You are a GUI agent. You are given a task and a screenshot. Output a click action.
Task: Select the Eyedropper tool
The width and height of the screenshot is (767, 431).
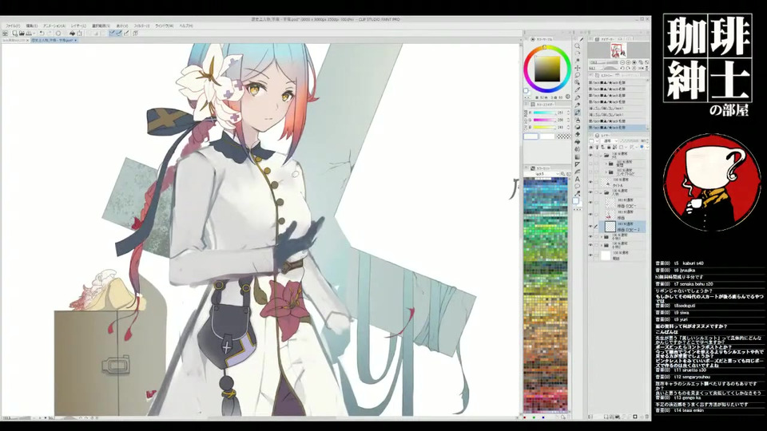578,90
